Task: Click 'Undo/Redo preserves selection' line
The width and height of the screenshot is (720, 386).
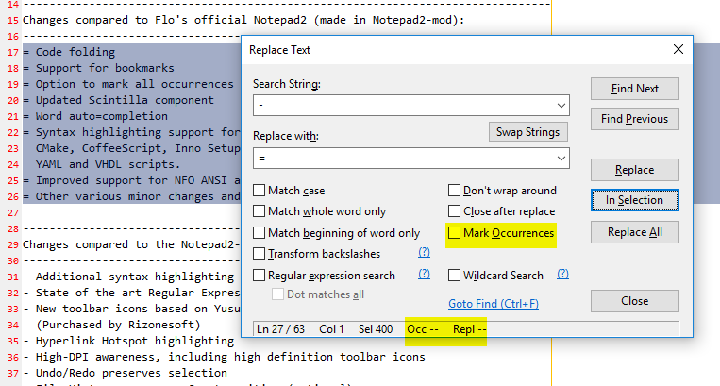Action: [x=125, y=373]
